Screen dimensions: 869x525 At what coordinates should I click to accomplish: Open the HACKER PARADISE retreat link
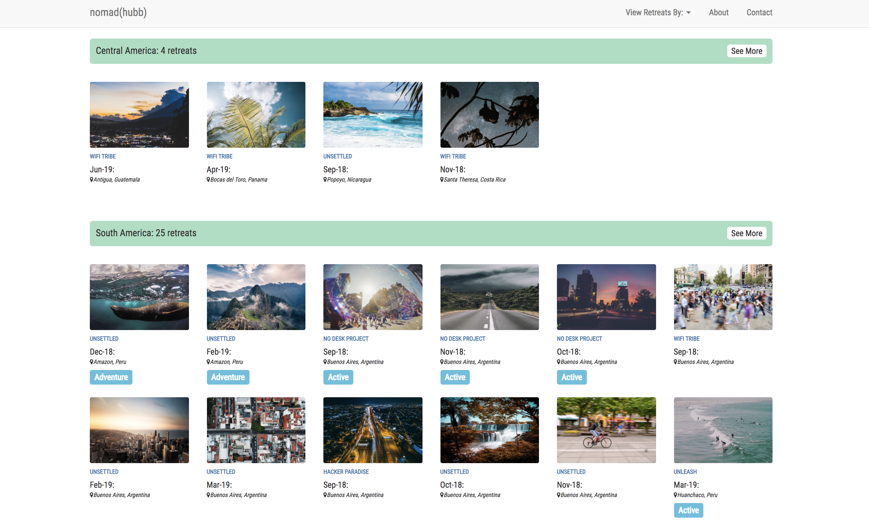[346, 471]
